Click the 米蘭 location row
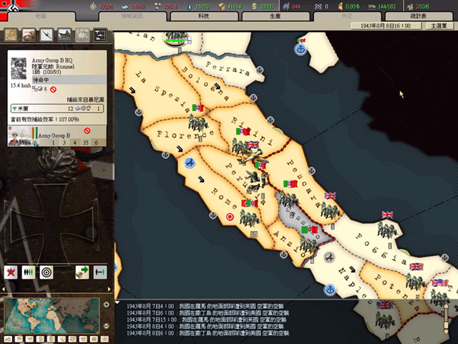The image size is (458, 344). click(x=57, y=108)
